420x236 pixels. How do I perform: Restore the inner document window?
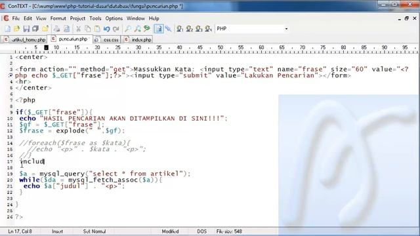point(407,18)
